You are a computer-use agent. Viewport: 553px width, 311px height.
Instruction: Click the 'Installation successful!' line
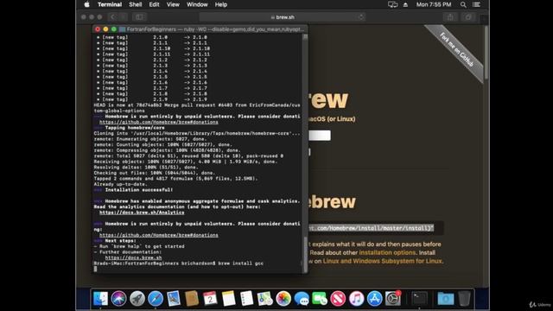point(139,190)
